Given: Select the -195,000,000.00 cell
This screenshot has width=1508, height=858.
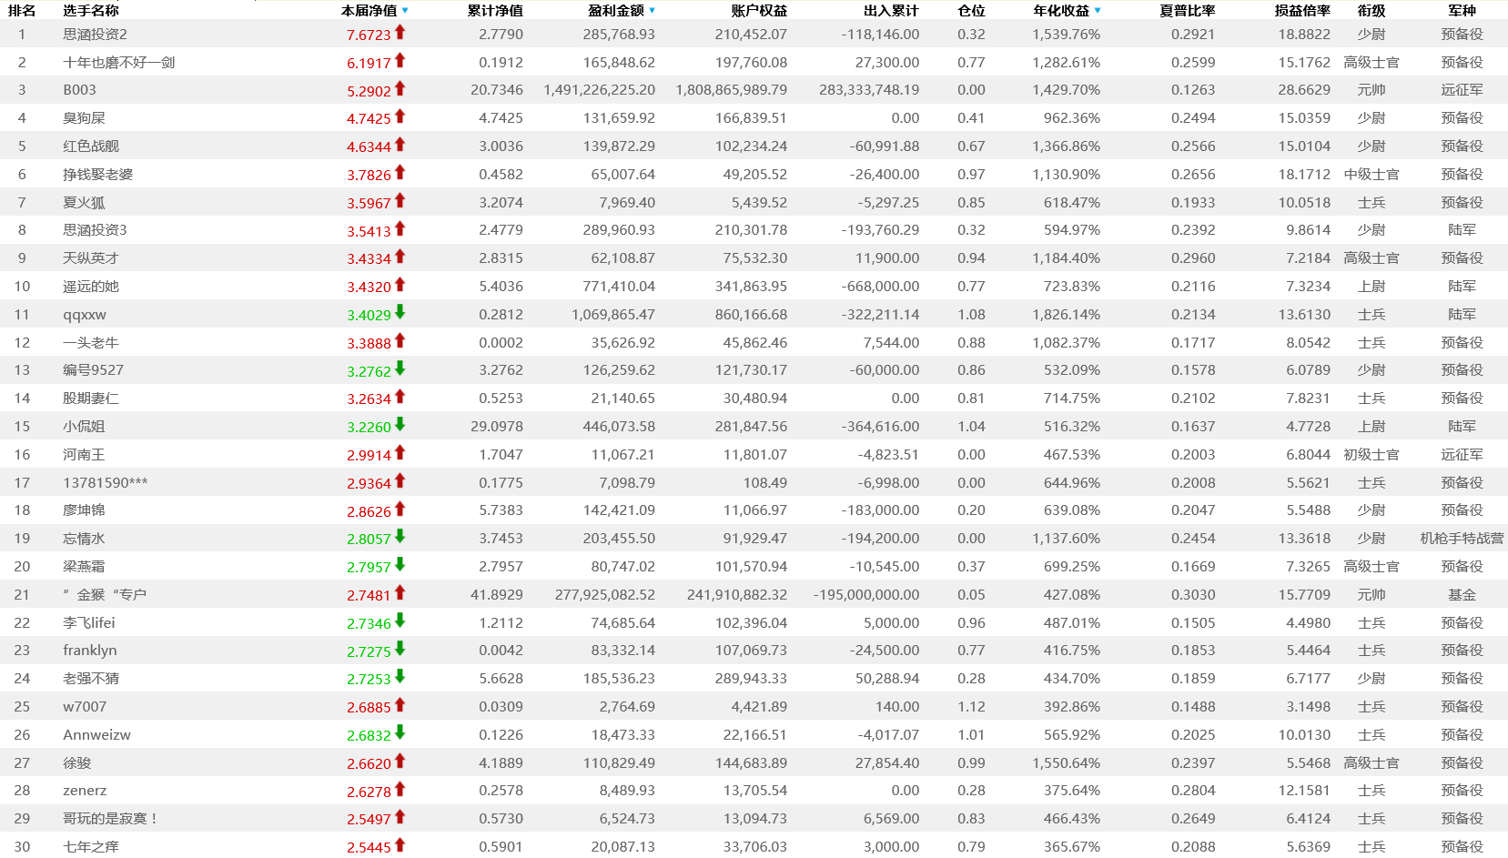Looking at the screenshot, I should pos(866,595).
